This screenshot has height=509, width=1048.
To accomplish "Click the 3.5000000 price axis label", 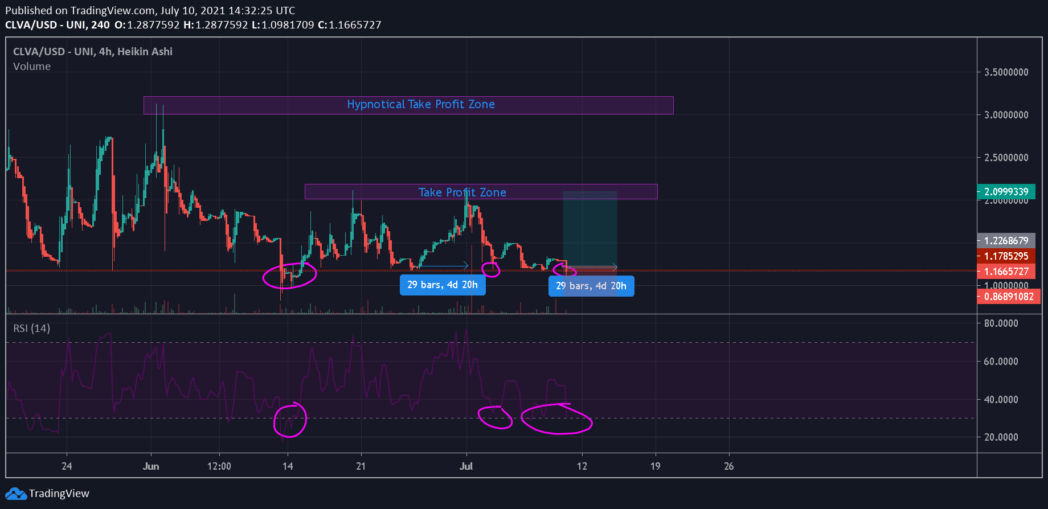I will point(1006,72).
